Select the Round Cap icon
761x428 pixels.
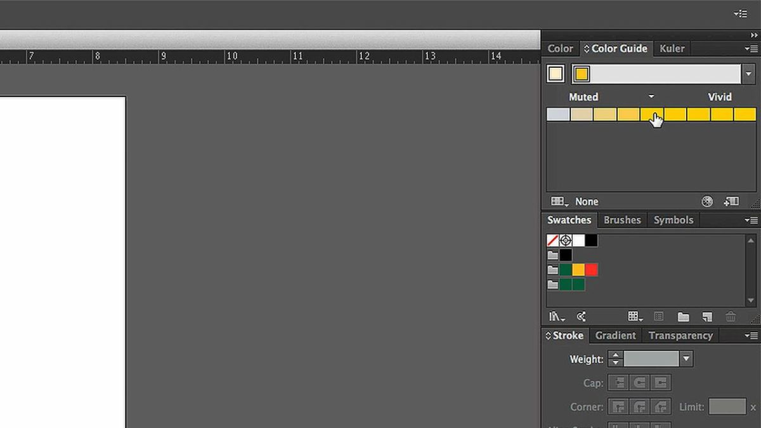tap(639, 383)
